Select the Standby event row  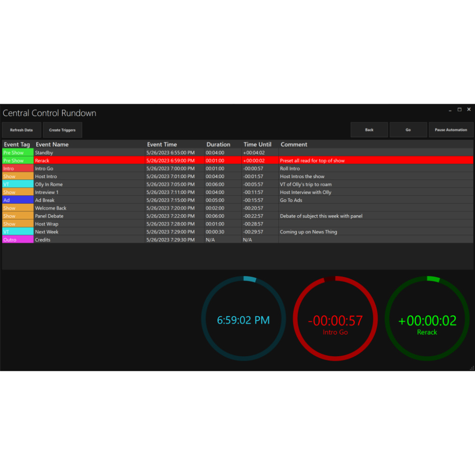point(237,152)
